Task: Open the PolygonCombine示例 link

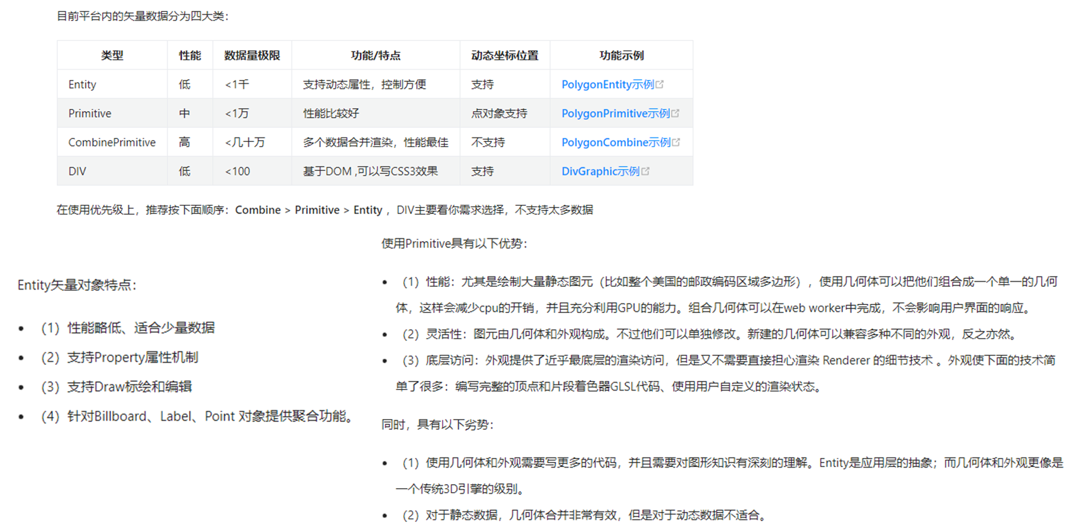Action: click(616, 143)
